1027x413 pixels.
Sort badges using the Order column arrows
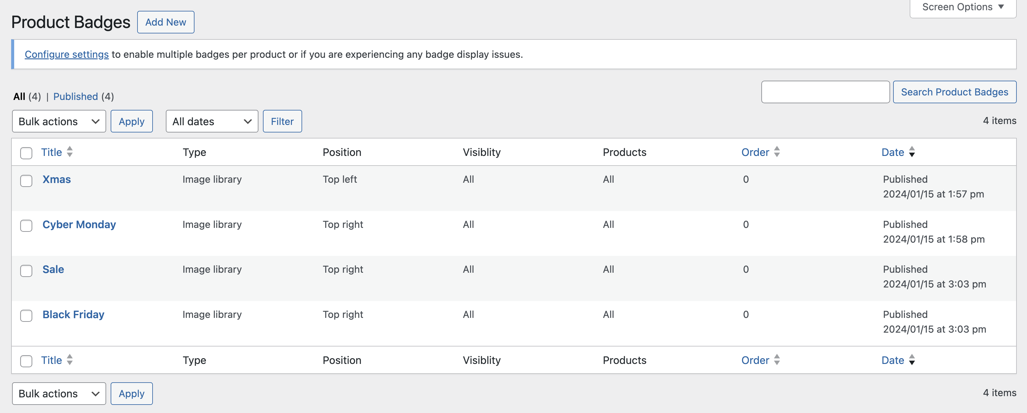(777, 152)
